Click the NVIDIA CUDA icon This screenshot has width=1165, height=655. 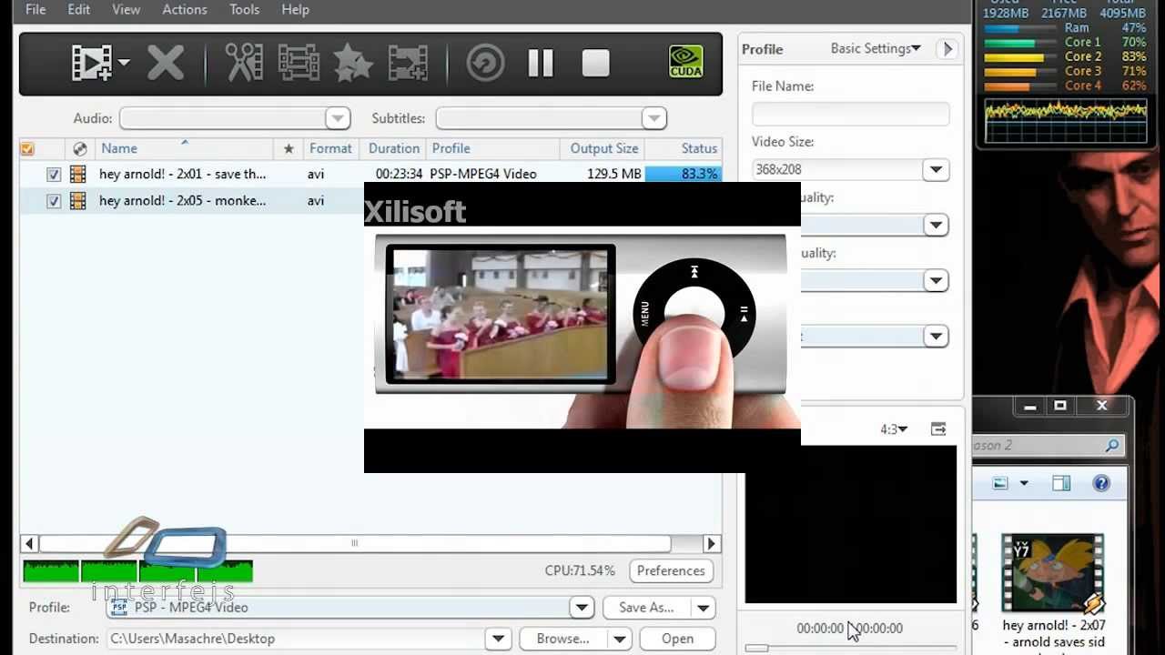[x=686, y=62]
